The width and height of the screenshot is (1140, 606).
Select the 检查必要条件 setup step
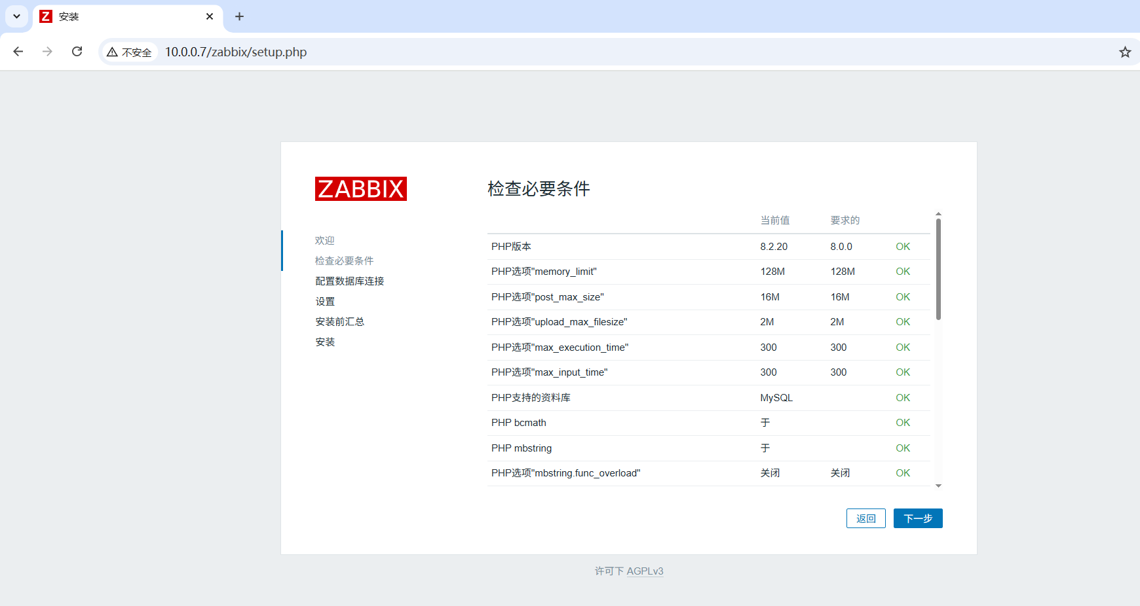click(x=345, y=260)
